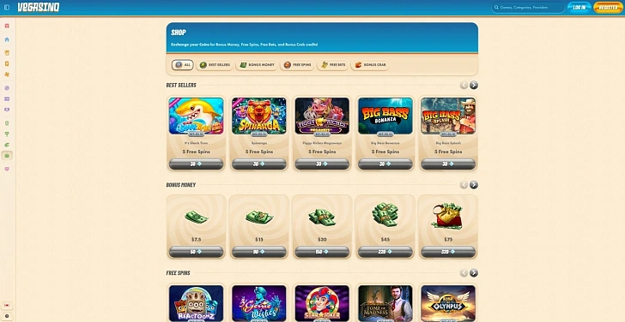Select the highlighted shop basket sidebar icon

tap(7, 156)
